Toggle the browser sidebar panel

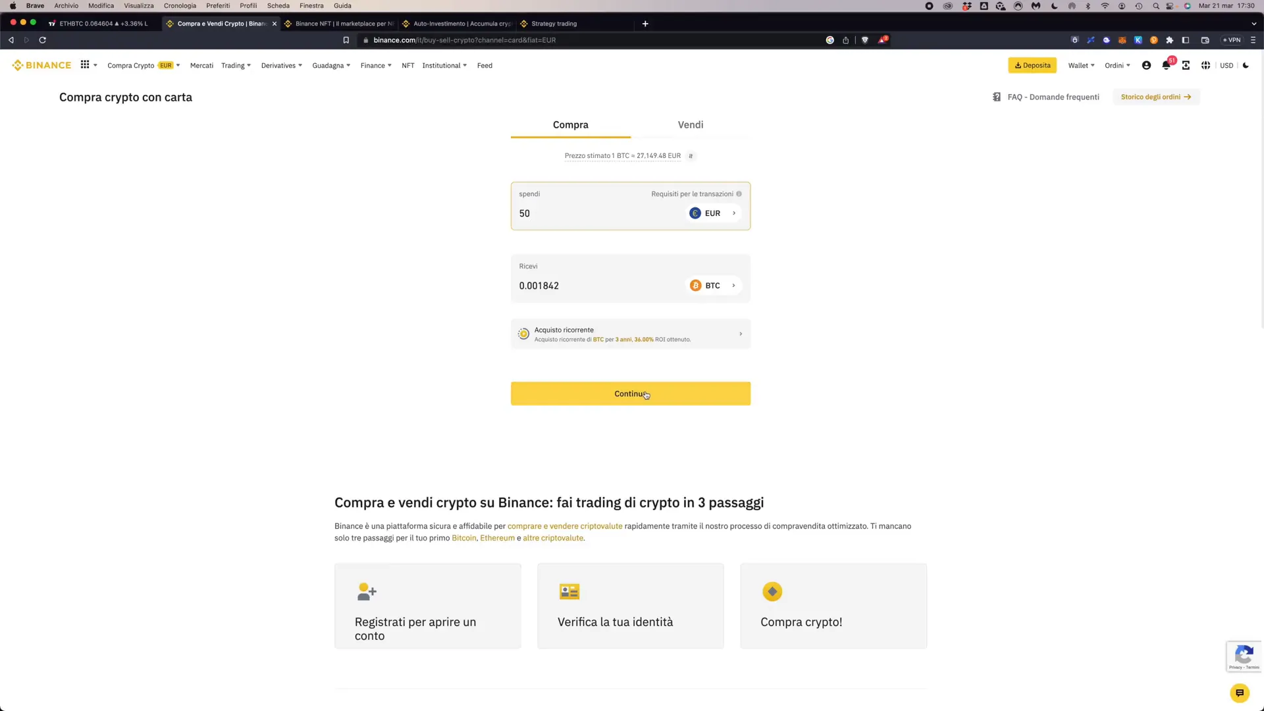point(1186,40)
